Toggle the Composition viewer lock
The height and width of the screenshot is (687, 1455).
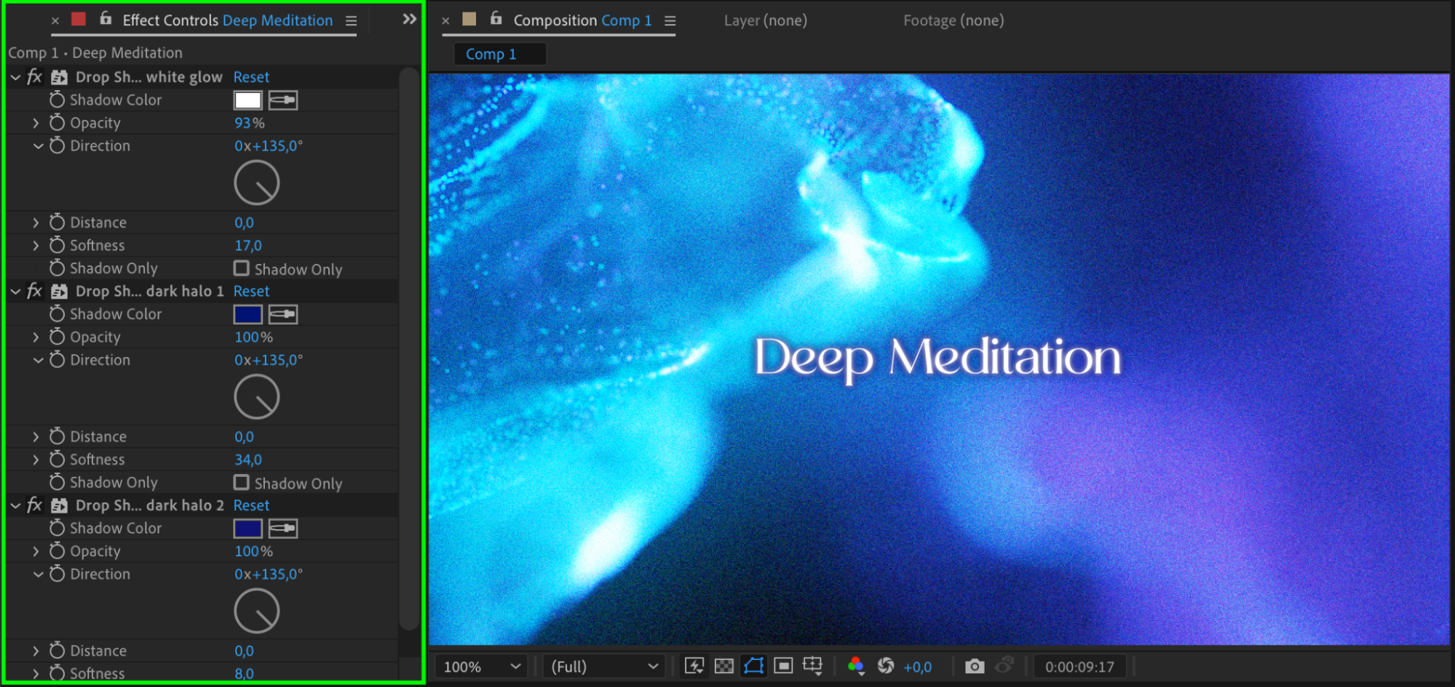click(x=496, y=19)
